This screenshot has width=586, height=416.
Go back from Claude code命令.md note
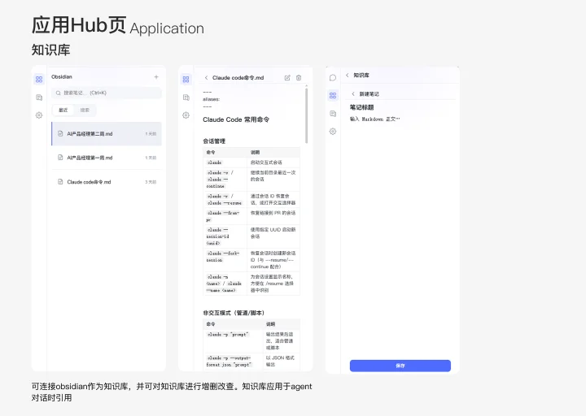[x=206, y=78]
